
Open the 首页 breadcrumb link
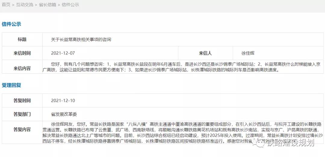tap(6, 5)
